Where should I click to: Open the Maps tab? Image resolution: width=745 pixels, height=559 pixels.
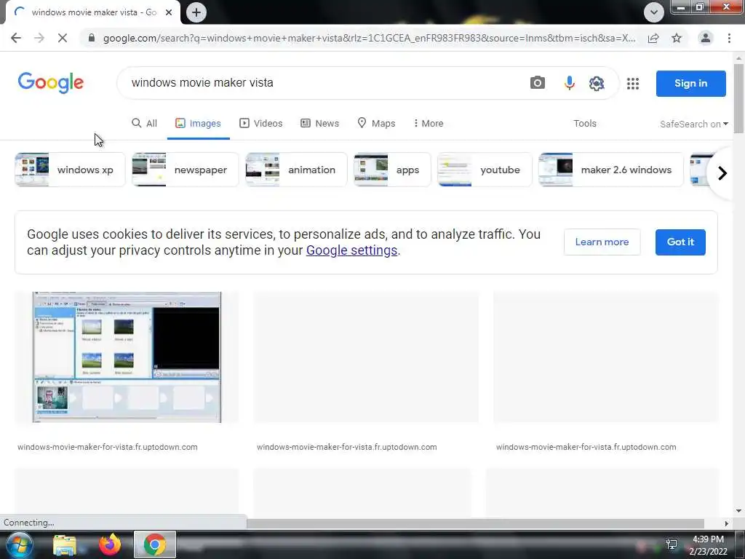376,124
